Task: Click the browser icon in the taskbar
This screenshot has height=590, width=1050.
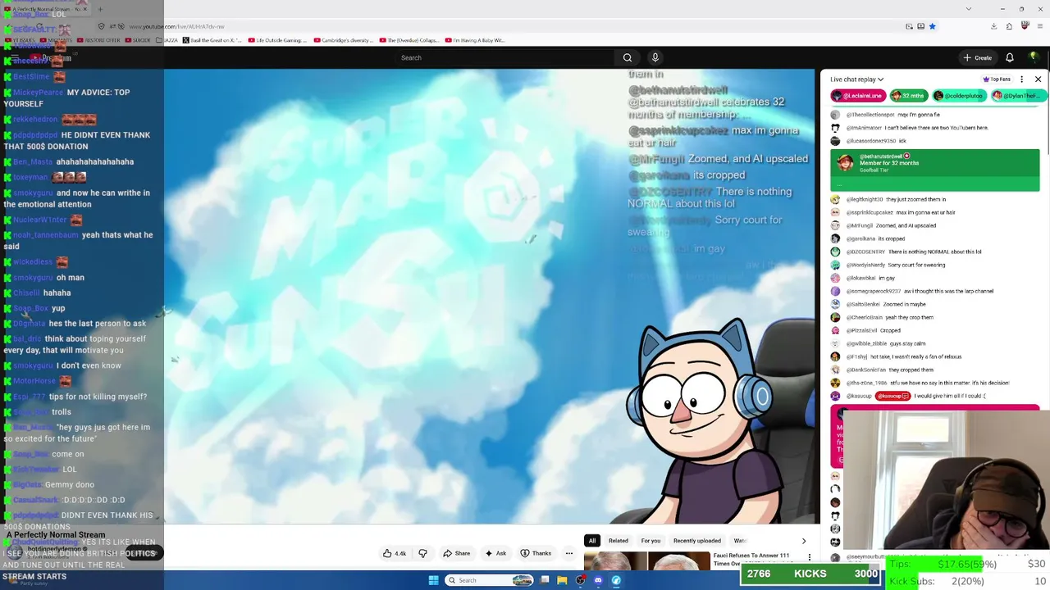Action: 616,580
